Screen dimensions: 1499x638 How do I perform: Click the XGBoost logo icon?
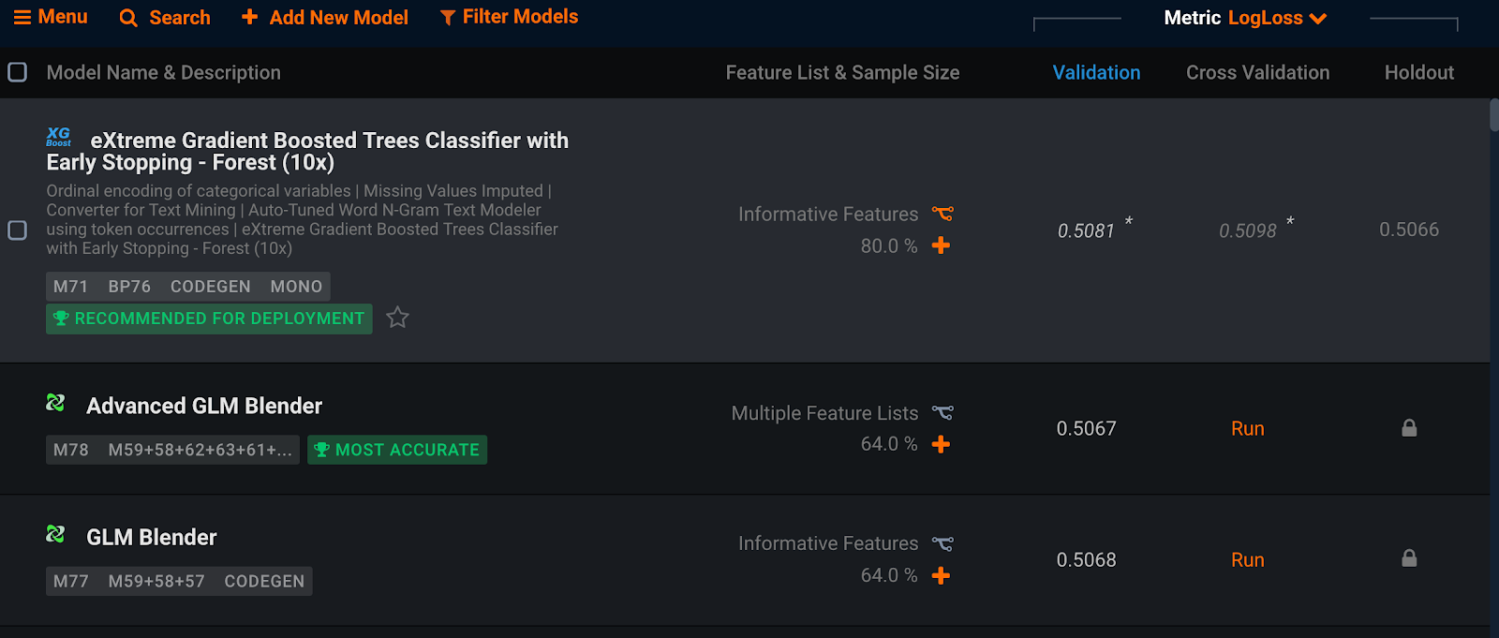point(59,137)
